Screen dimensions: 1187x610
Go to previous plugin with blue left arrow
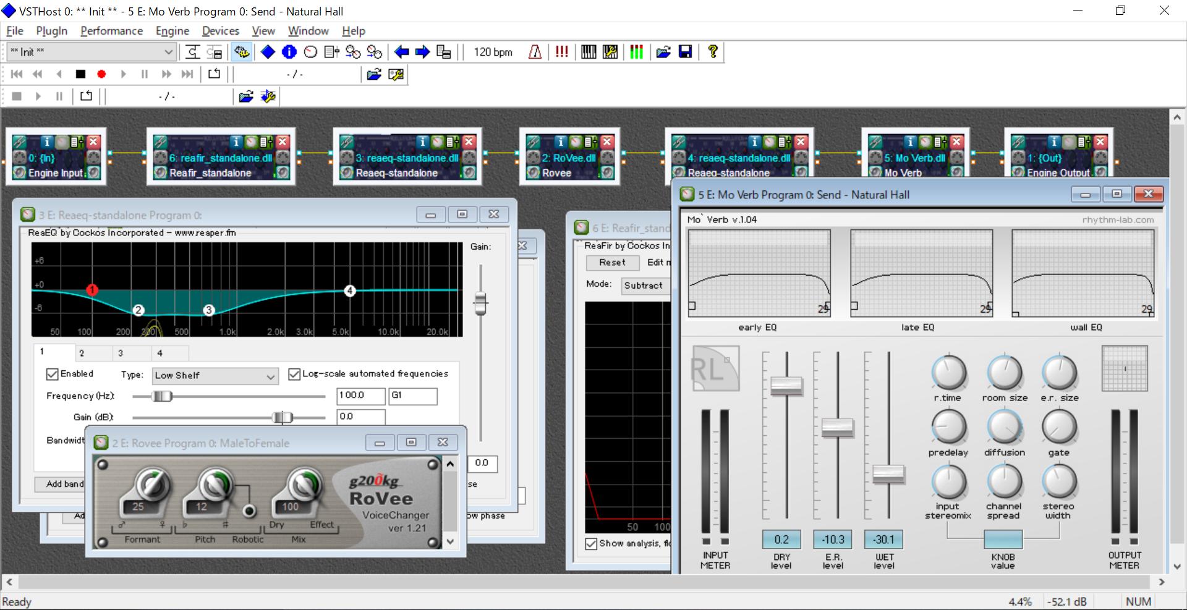coord(401,52)
